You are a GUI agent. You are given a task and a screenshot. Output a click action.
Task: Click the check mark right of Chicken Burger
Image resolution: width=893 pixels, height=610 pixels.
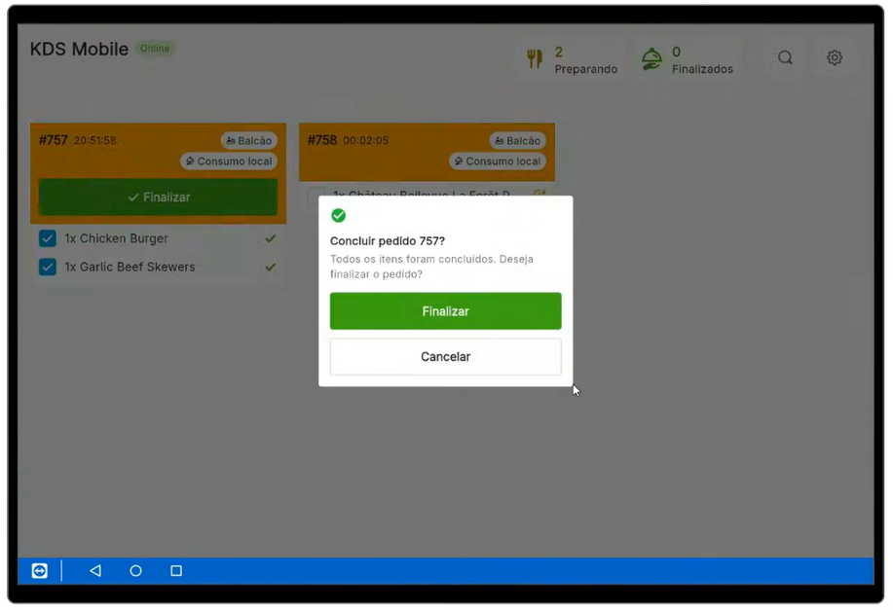271,238
